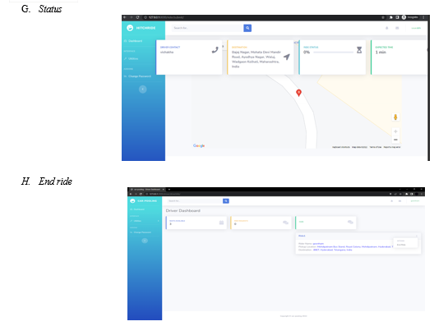Click the Search for field in HitchRide top bar
The height and width of the screenshot is (326, 434).
pyautogui.click(x=207, y=28)
